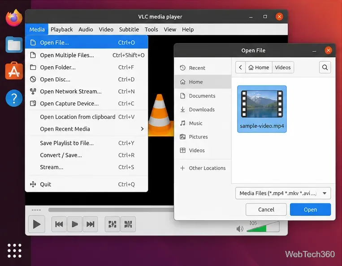Viewport: 342px width, 266px height.
Task: Open the View menu
Action: 170,30
